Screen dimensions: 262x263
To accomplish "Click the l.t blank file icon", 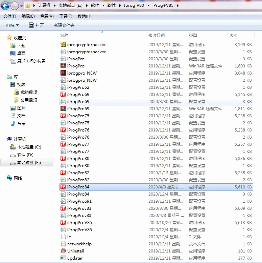I will tap(63, 237).
